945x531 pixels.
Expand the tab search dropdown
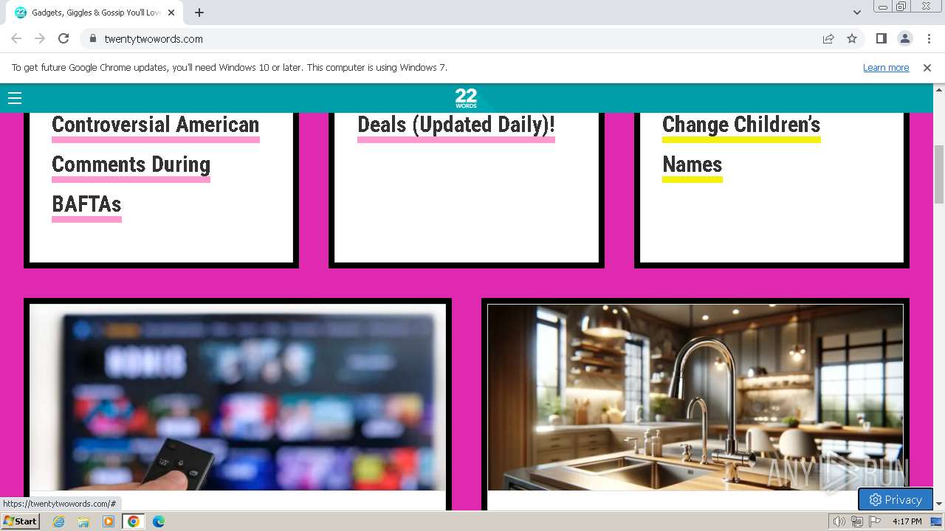[856, 13]
